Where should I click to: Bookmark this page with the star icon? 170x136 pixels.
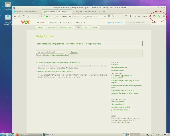click(113, 16)
